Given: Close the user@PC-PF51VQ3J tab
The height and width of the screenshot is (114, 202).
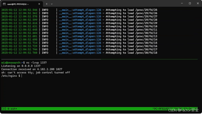Looking at the screenshot, I should 39,4.
